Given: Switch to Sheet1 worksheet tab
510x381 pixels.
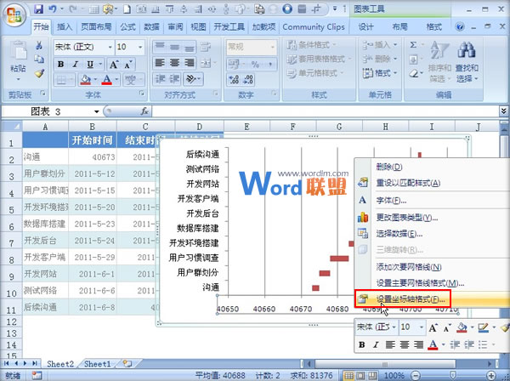Looking at the screenshot, I should 97,364.
